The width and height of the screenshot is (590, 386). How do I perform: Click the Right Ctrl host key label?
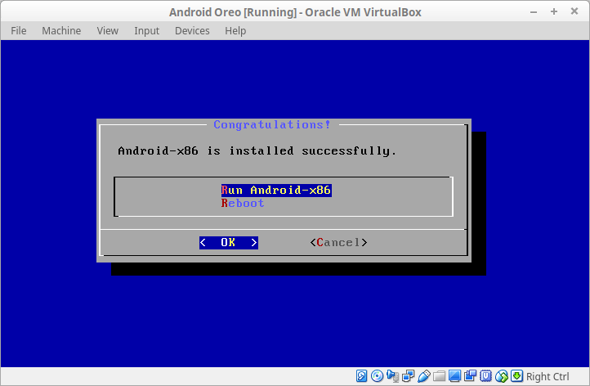click(x=548, y=376)
